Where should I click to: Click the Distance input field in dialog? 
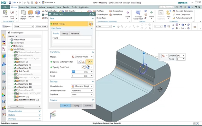pyautogui.click(x=82, y=72)
